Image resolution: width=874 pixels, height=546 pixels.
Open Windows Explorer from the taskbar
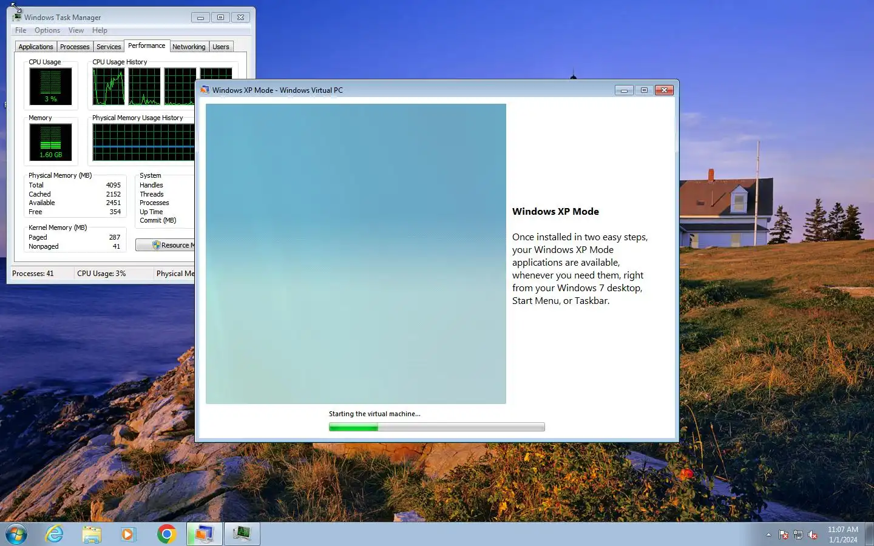click(92, 534)
